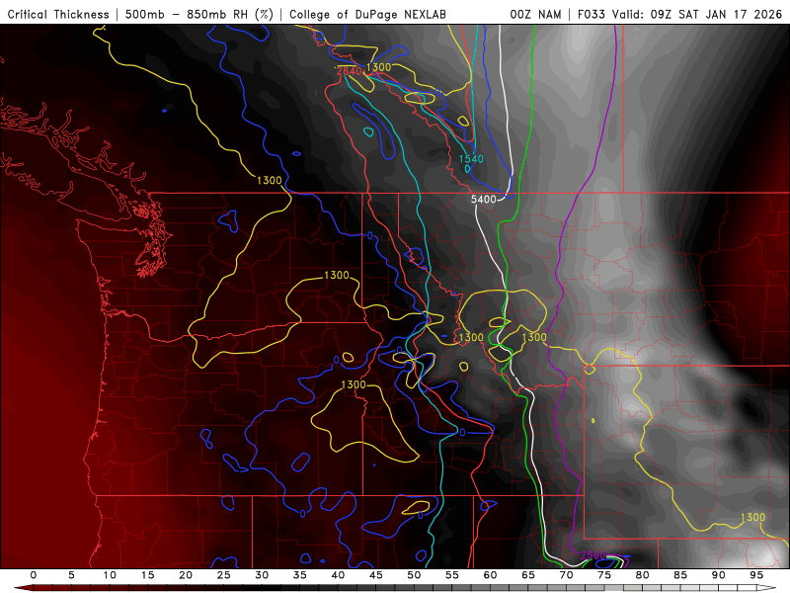Select the colorbar tick label '15'
Image resolution: width=790 pixels, height=593 pixels.
[147, 575]
